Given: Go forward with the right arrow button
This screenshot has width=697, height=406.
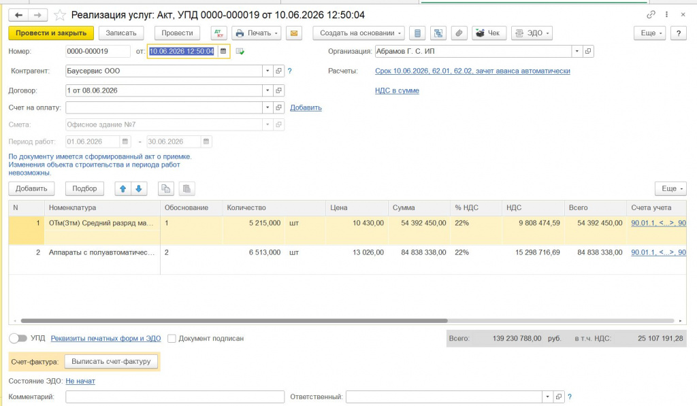Looking at the screenshot, I should click(x=38, y=15).
